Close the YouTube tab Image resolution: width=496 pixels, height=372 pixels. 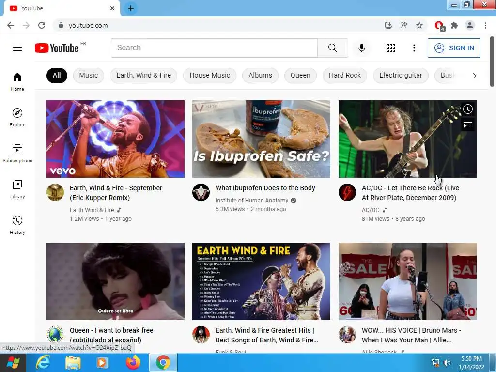pos(112,8)
